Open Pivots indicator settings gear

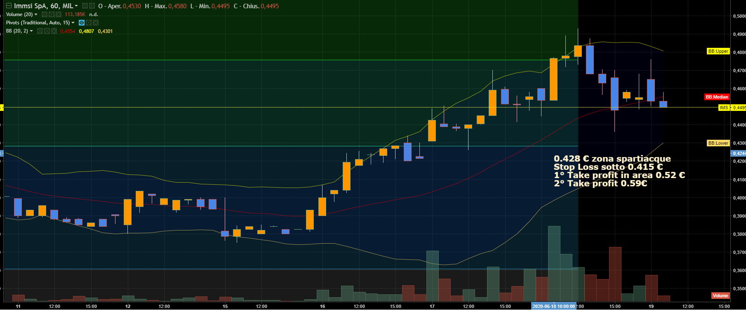[x=89, y=23]
